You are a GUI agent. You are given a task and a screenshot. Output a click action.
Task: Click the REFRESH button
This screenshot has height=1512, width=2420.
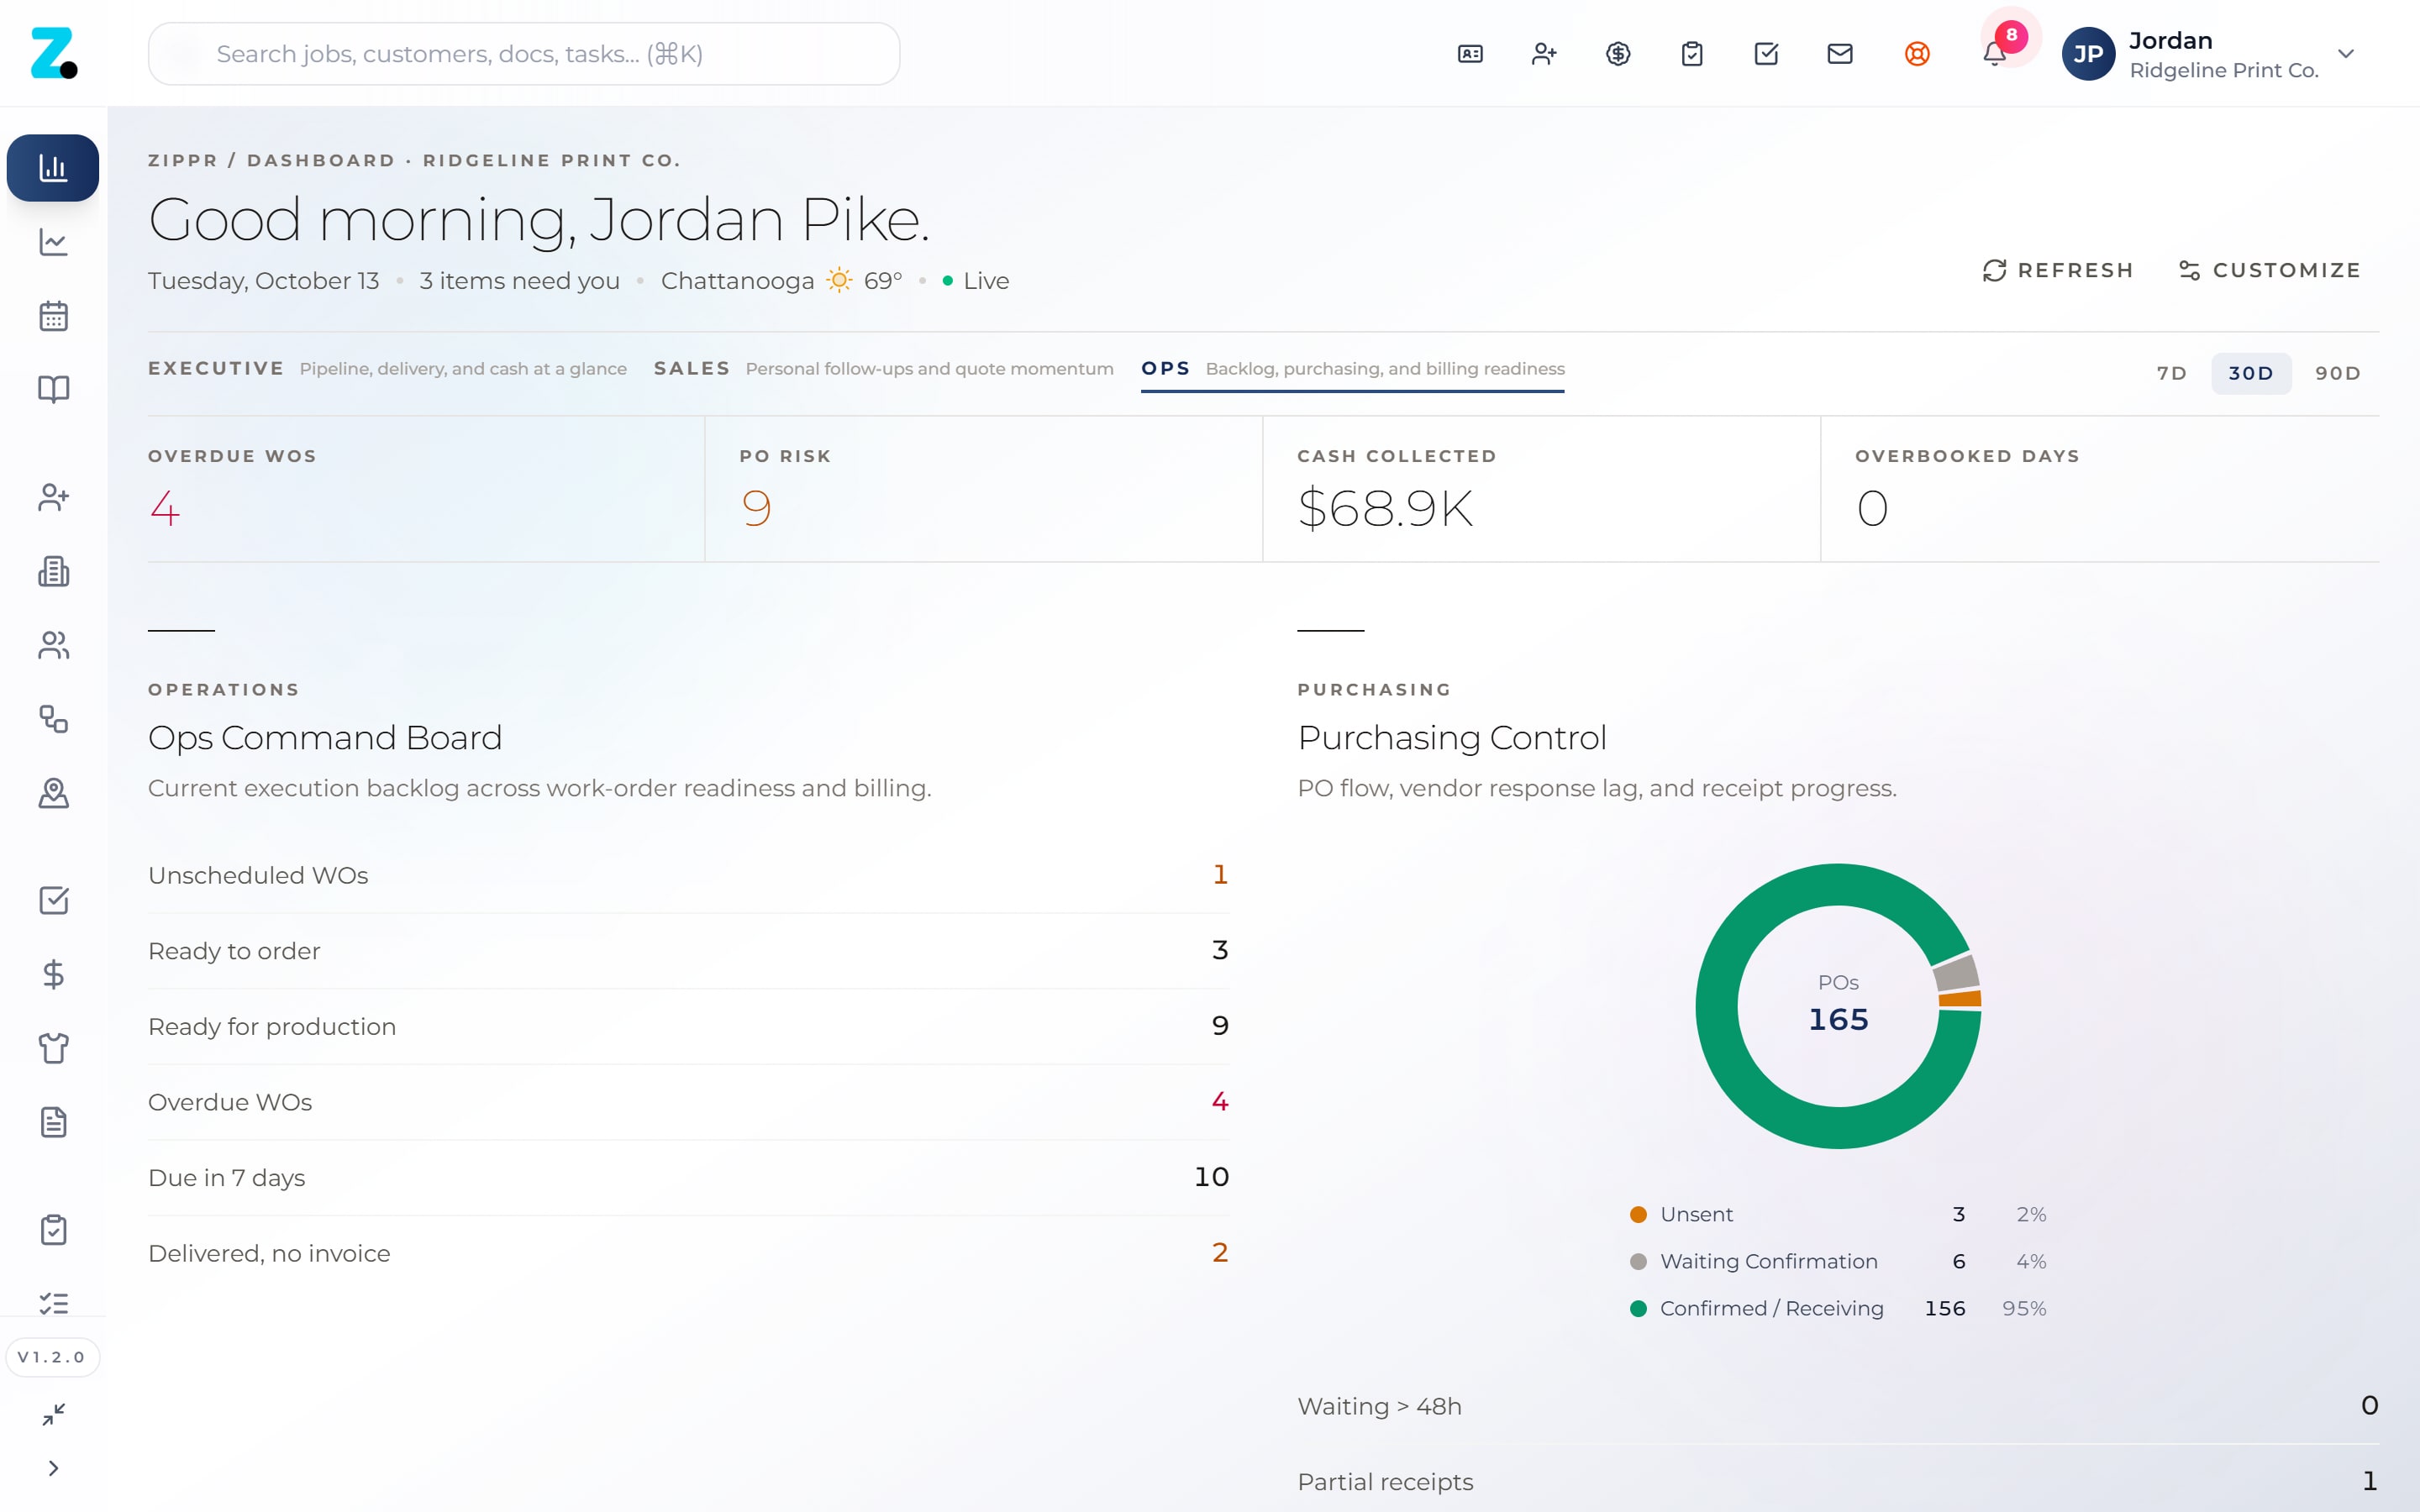tap(2057, 270)
